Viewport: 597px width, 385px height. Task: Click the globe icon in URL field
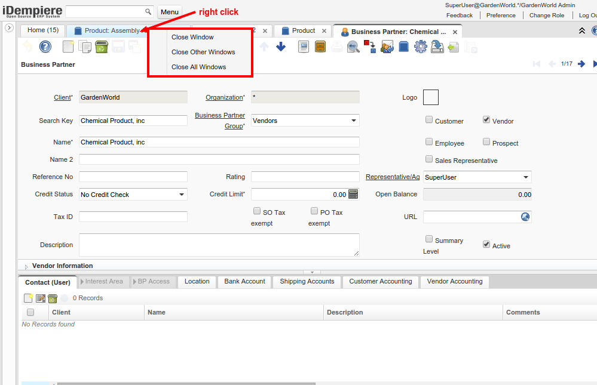pyautogui.click(x=525, y=217)
